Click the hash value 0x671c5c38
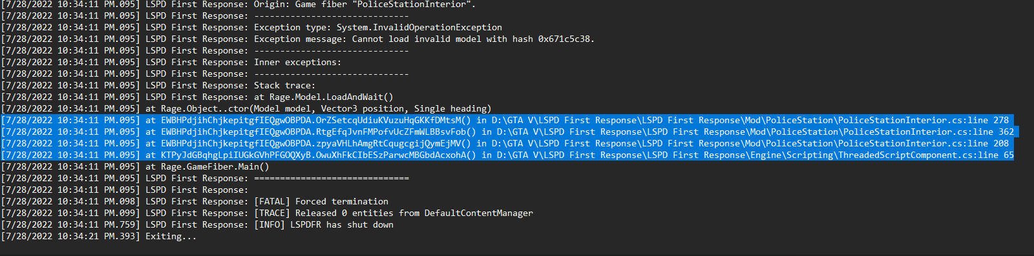 coord(564,39)
